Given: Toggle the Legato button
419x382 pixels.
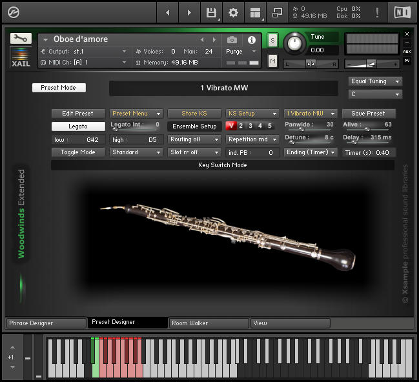Looking at the screenshot, I should point(78,126).
